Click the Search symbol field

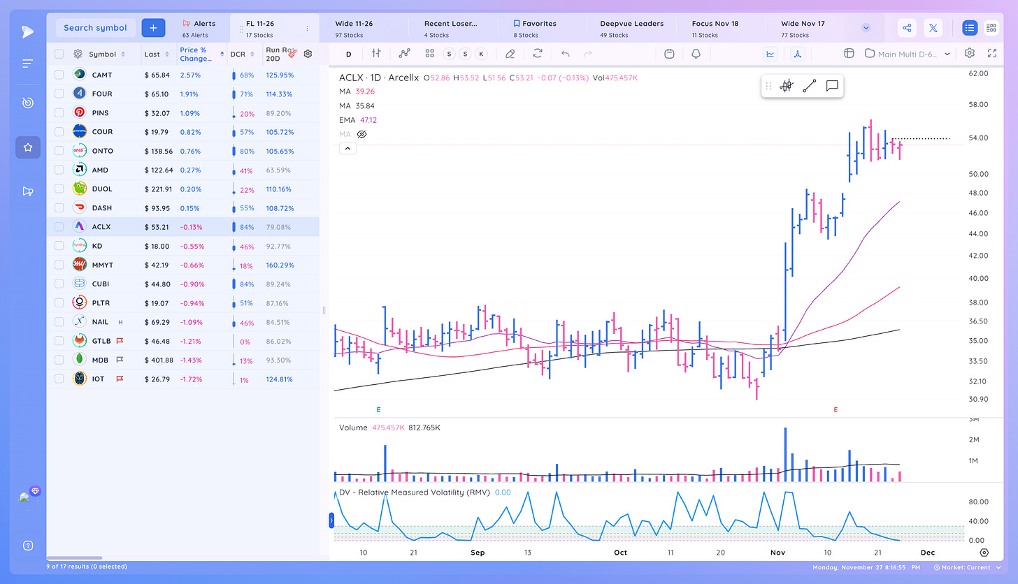96,28
